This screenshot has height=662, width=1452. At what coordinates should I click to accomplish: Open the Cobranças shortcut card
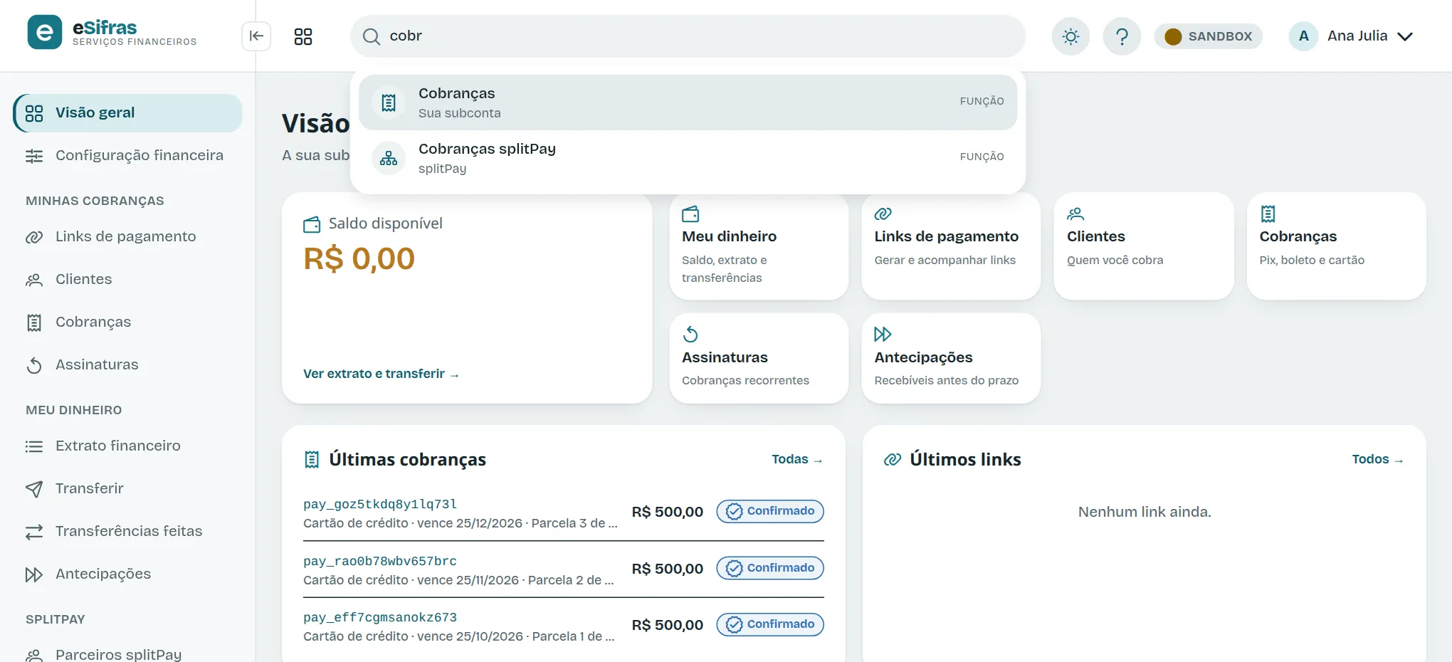click(x=1337, y=246)
